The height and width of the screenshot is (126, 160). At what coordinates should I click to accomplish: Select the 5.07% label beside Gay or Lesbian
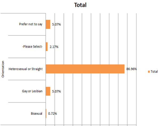57,92
